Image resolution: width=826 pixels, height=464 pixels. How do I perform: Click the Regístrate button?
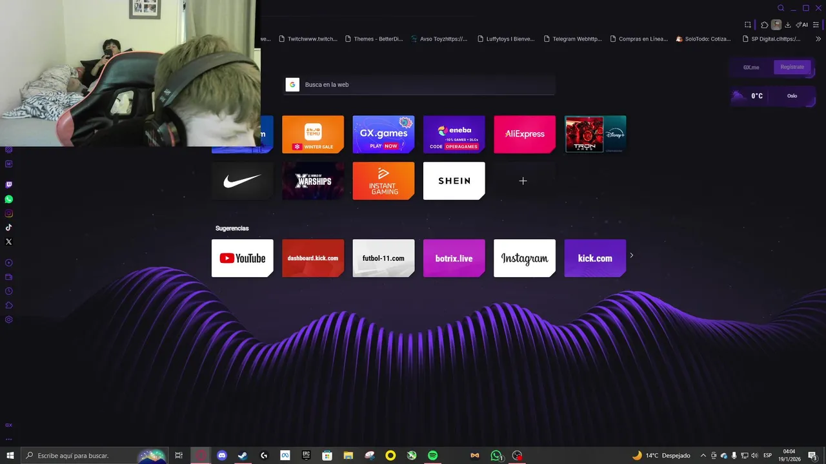(x=792, y=67)
